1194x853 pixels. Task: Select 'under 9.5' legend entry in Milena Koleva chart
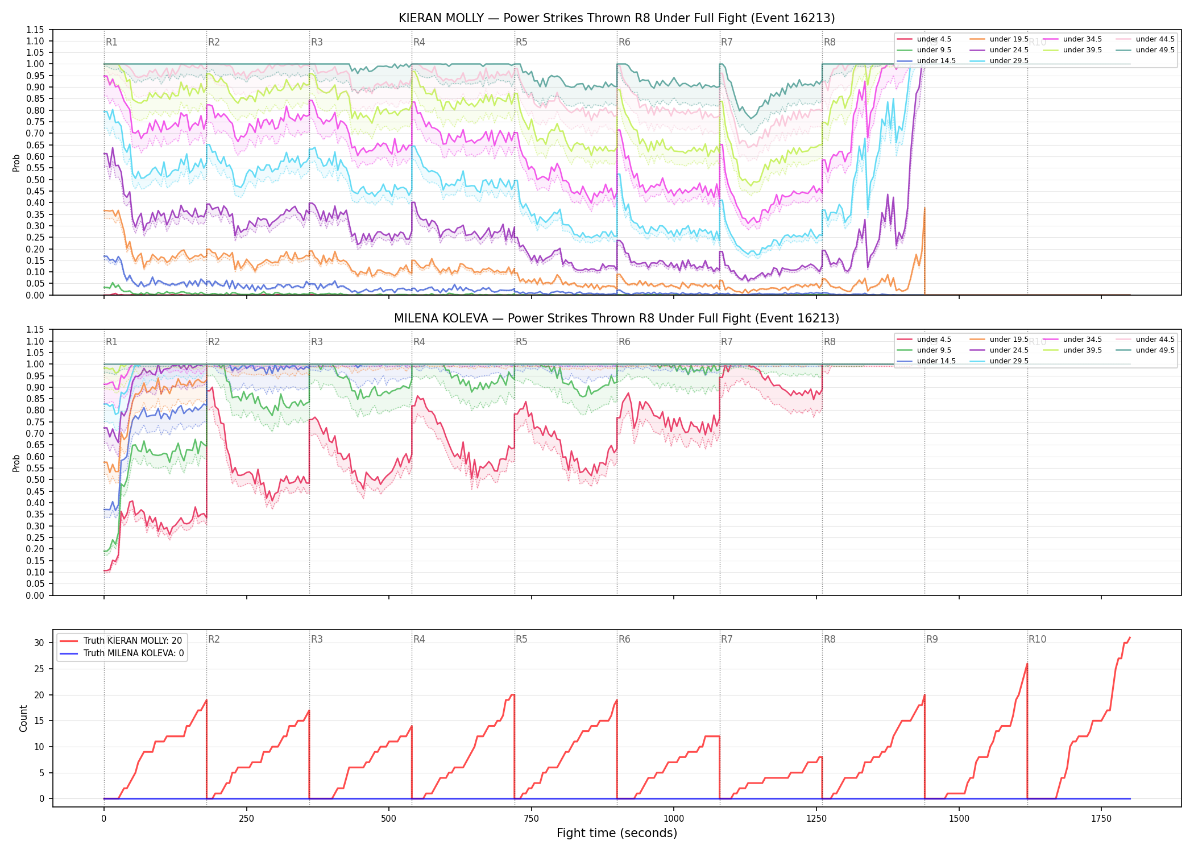(924, 350)
